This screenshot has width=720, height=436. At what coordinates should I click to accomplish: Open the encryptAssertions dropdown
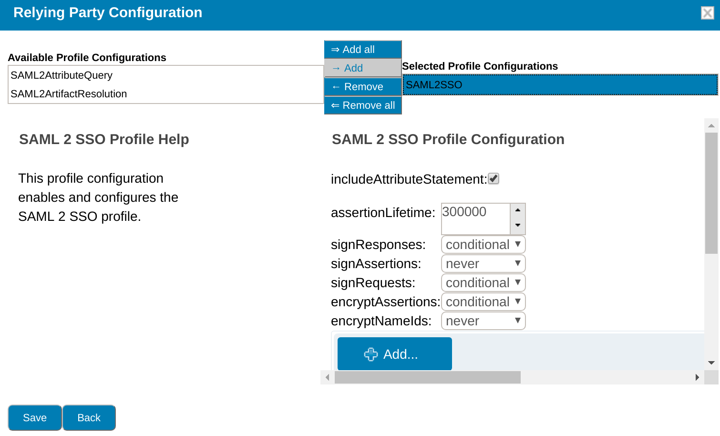click(483, 302)
